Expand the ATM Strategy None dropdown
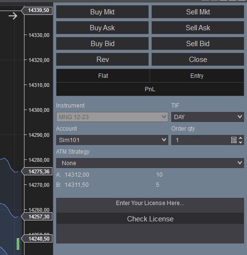The image size is (247, 255). point(150,163)
